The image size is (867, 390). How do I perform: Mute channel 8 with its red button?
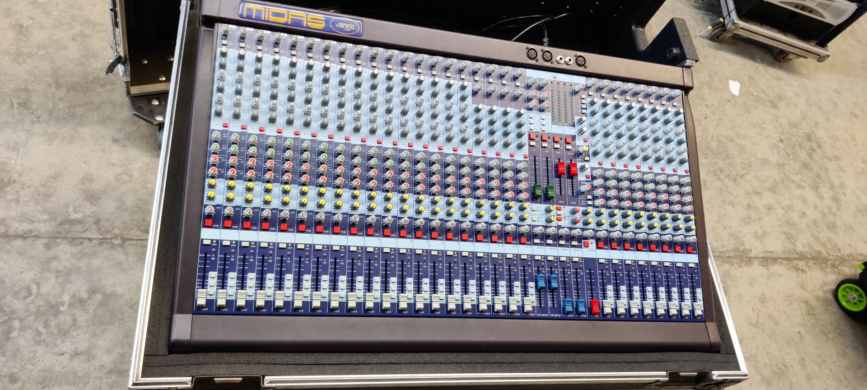pos(337,229)
